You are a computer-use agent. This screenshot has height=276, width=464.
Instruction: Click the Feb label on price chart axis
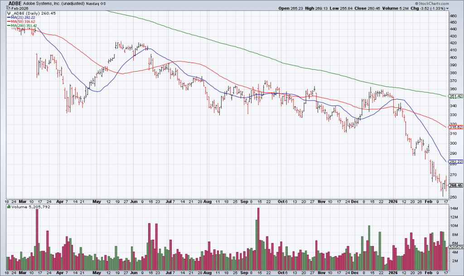(x=429, y=202)
